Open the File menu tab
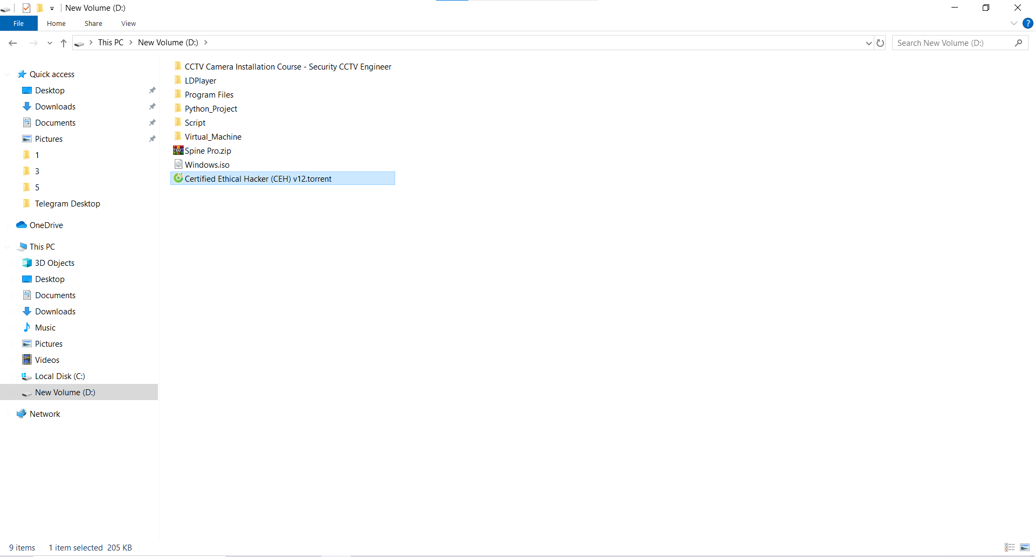Viewport: 1035px width, 557px height. click(19, 23)
